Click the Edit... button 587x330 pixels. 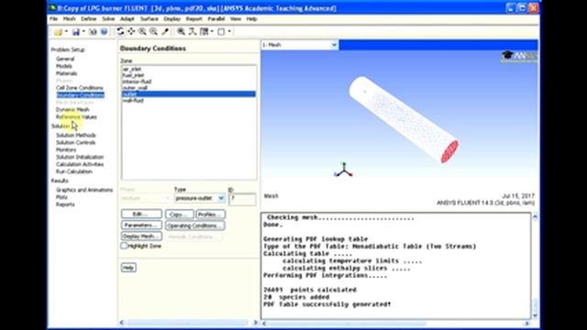[141, 214]
